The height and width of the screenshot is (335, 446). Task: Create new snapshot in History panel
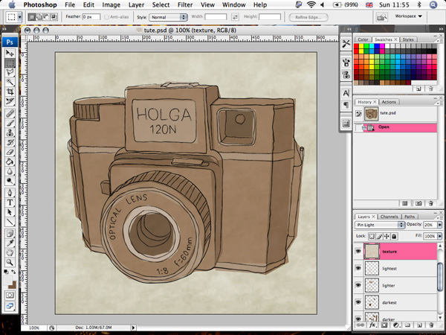pyautogui.click(x=418, y=203)
